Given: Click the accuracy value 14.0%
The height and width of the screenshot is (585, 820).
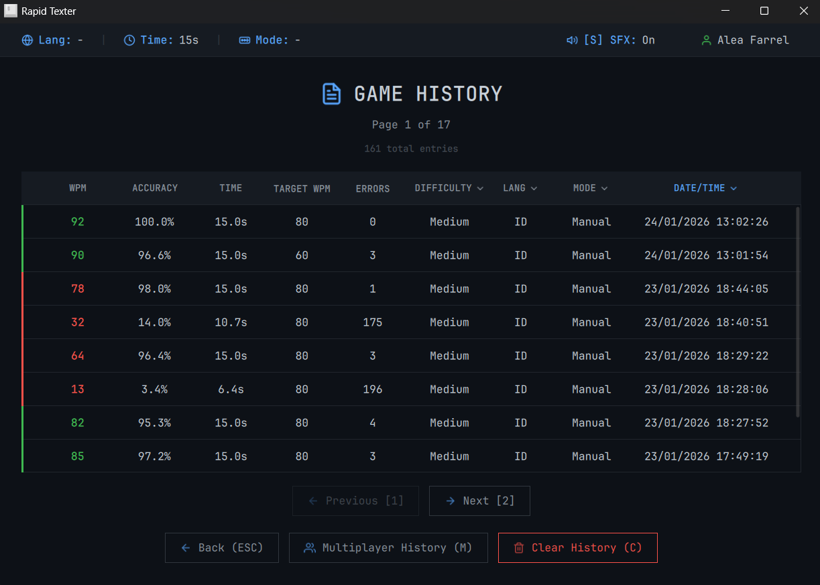Looking at the screenshot, I should 154,322.
